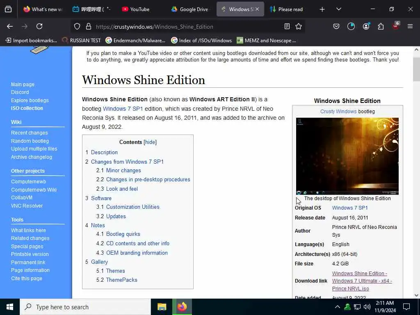This screenshot has height=315, width=420.
Task: Jump to Minor changes section
Action: click(x=123, y=170)
